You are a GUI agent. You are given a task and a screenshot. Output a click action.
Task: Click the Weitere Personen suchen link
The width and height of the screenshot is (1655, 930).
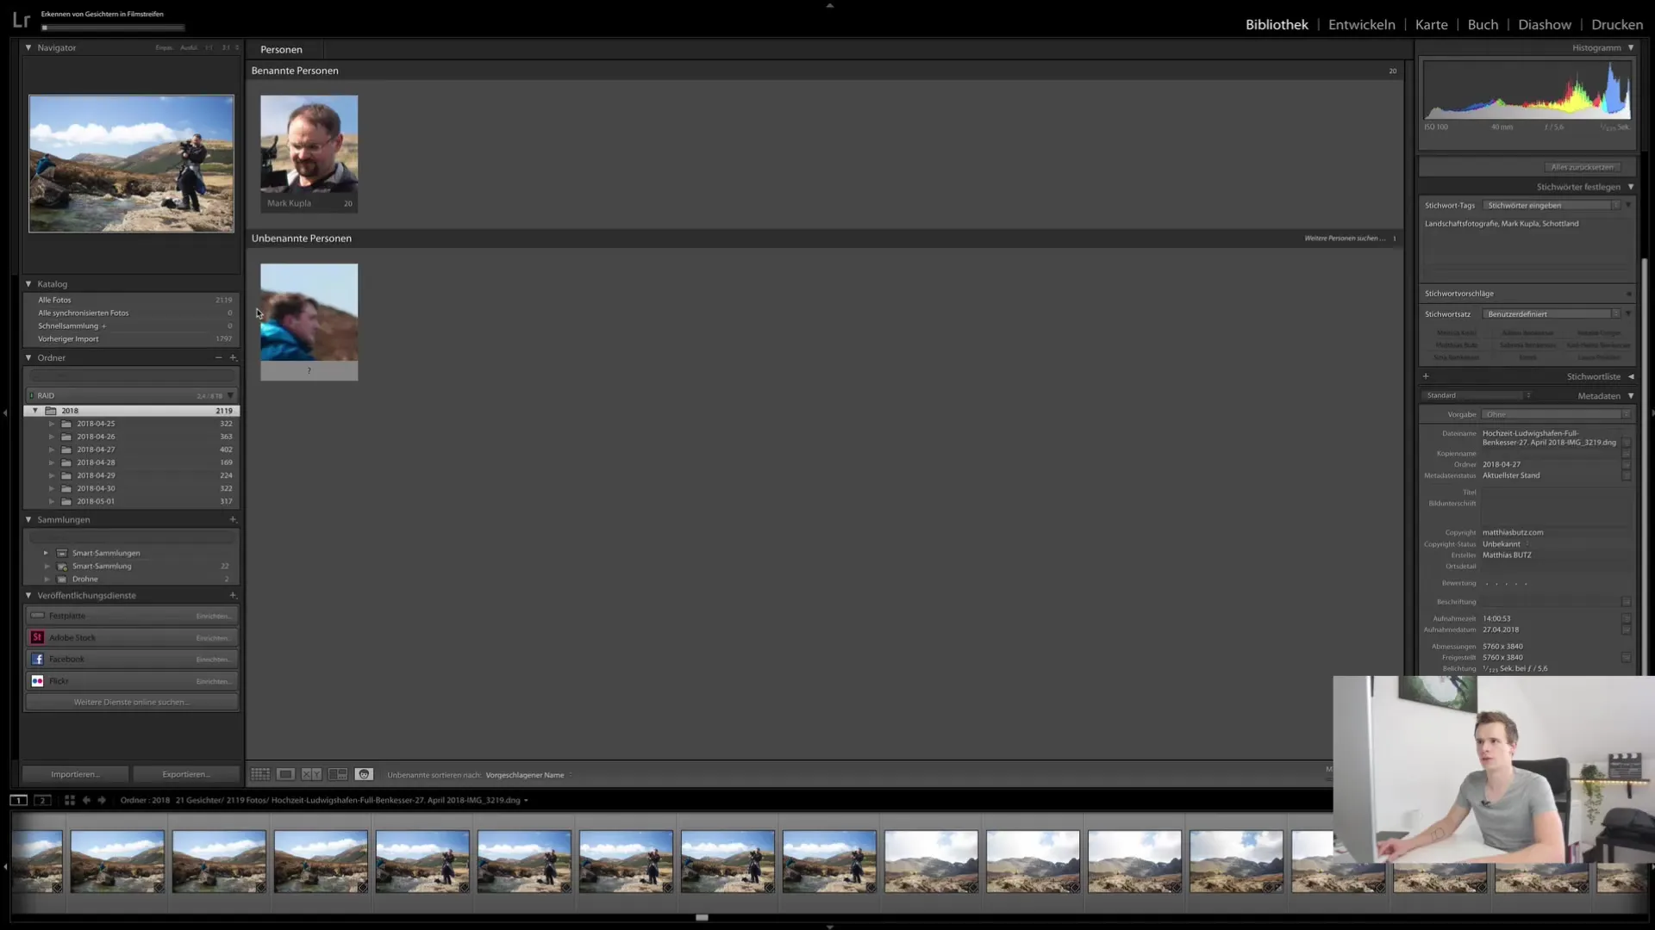coord(1342,239)
